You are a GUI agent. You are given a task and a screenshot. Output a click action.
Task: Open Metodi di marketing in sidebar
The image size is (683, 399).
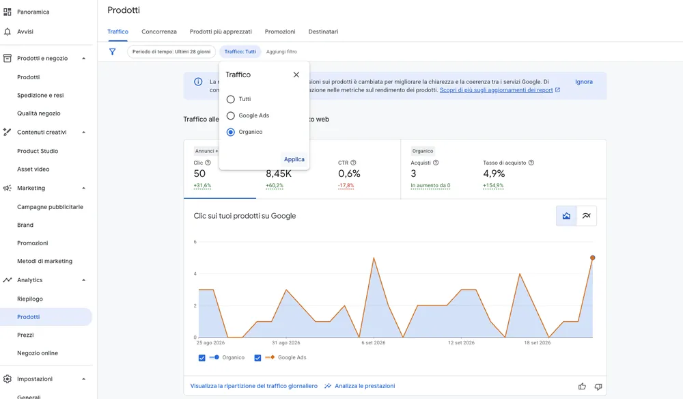click(x=45, y=261)
